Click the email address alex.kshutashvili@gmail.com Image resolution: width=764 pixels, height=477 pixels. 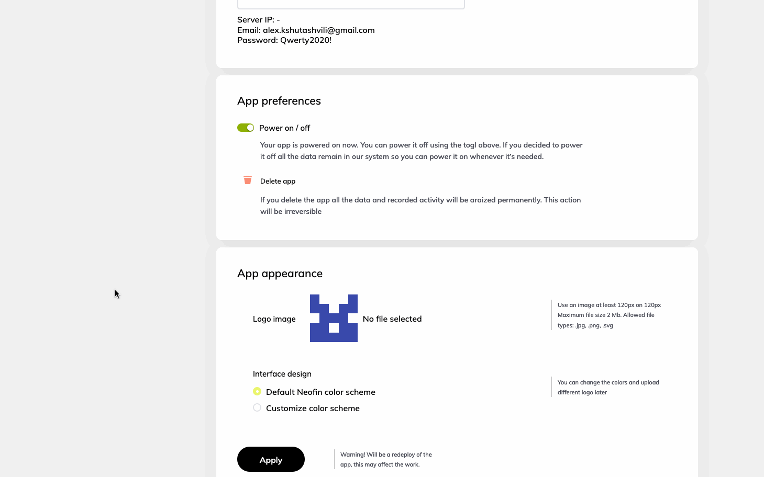pyautogui.click(x=318, y=30)
